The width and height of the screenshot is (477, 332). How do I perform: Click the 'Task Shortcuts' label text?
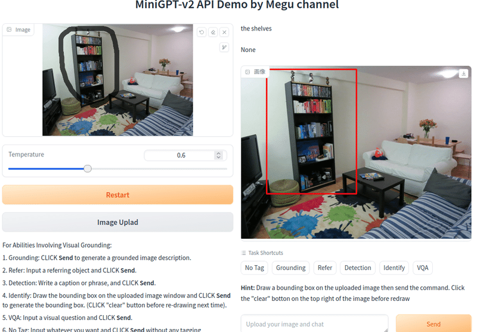265,253
